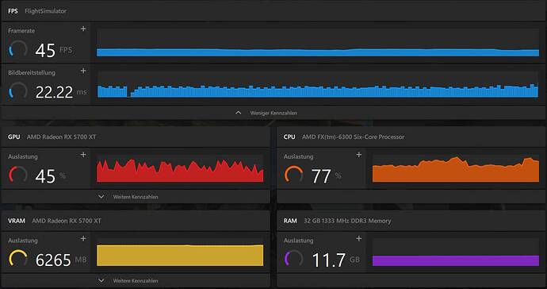This screenshot has height=289, width=547.
Task: Add the Bildbereitstellung metric with its plus icon
Action: point(83,71)
